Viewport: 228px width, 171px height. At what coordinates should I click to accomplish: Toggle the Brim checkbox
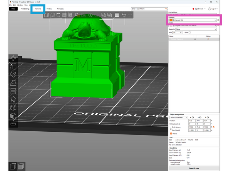189,33
